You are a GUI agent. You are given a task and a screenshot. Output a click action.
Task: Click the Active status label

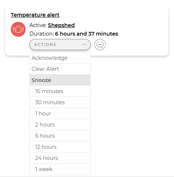click(x=38, y=25)
